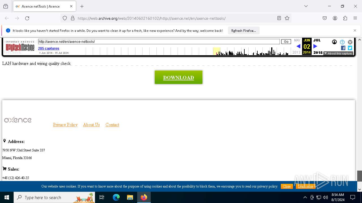View site security padlock info

73,18
